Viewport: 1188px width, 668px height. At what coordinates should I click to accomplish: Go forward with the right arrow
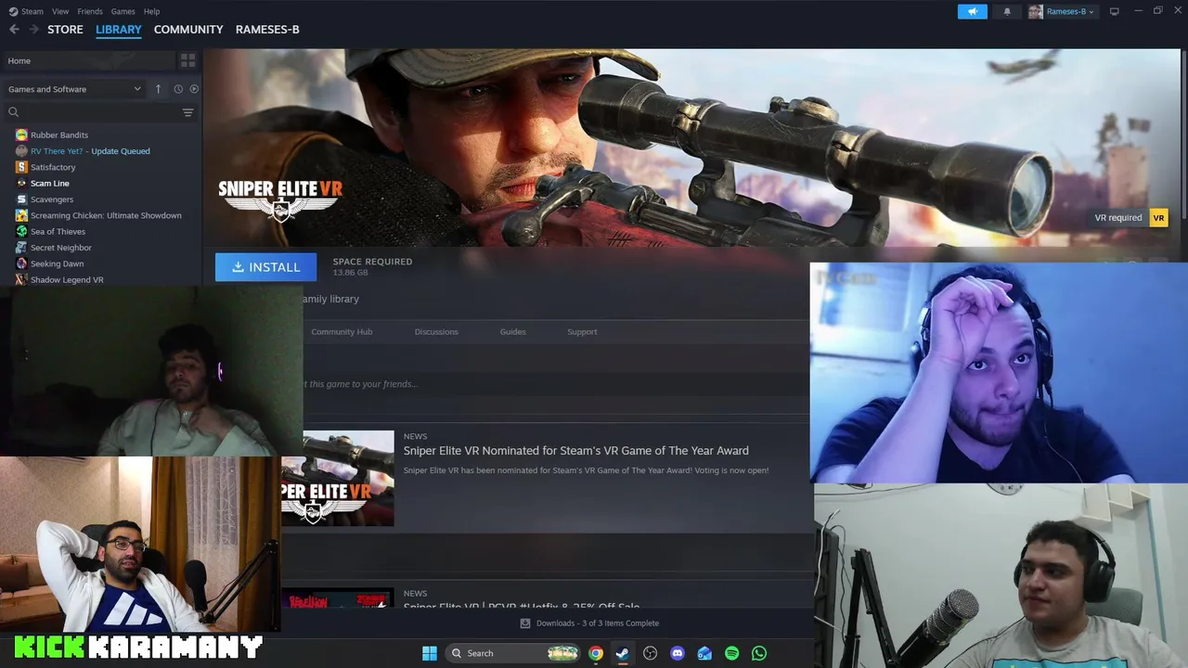(33, 30)
